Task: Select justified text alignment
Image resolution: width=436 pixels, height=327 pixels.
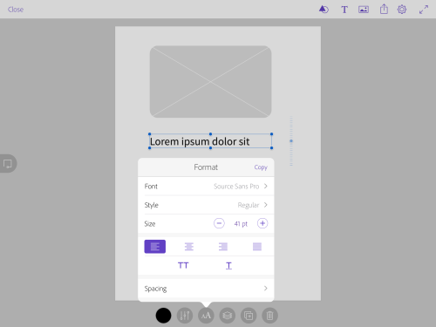Action: pyautogui.click(x=257, y=247)
